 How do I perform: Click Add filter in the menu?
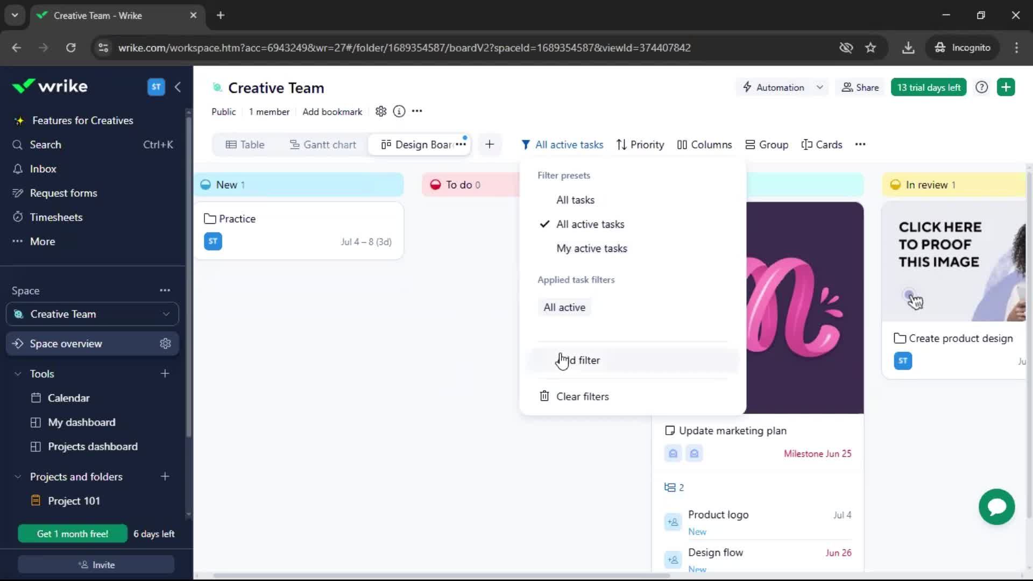[633, 360]
